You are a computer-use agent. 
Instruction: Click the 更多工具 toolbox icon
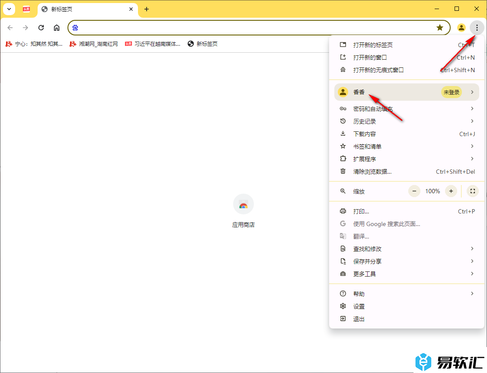click(x=343, y=274)
